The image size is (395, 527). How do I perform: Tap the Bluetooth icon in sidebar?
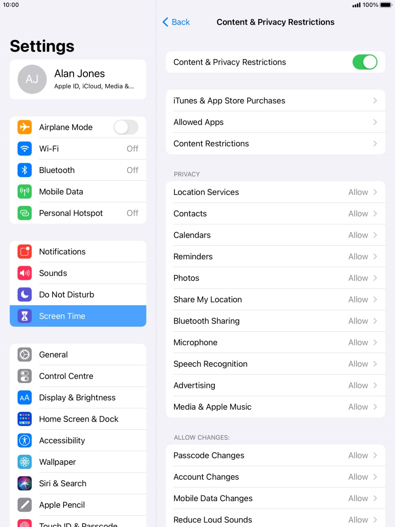25,170
